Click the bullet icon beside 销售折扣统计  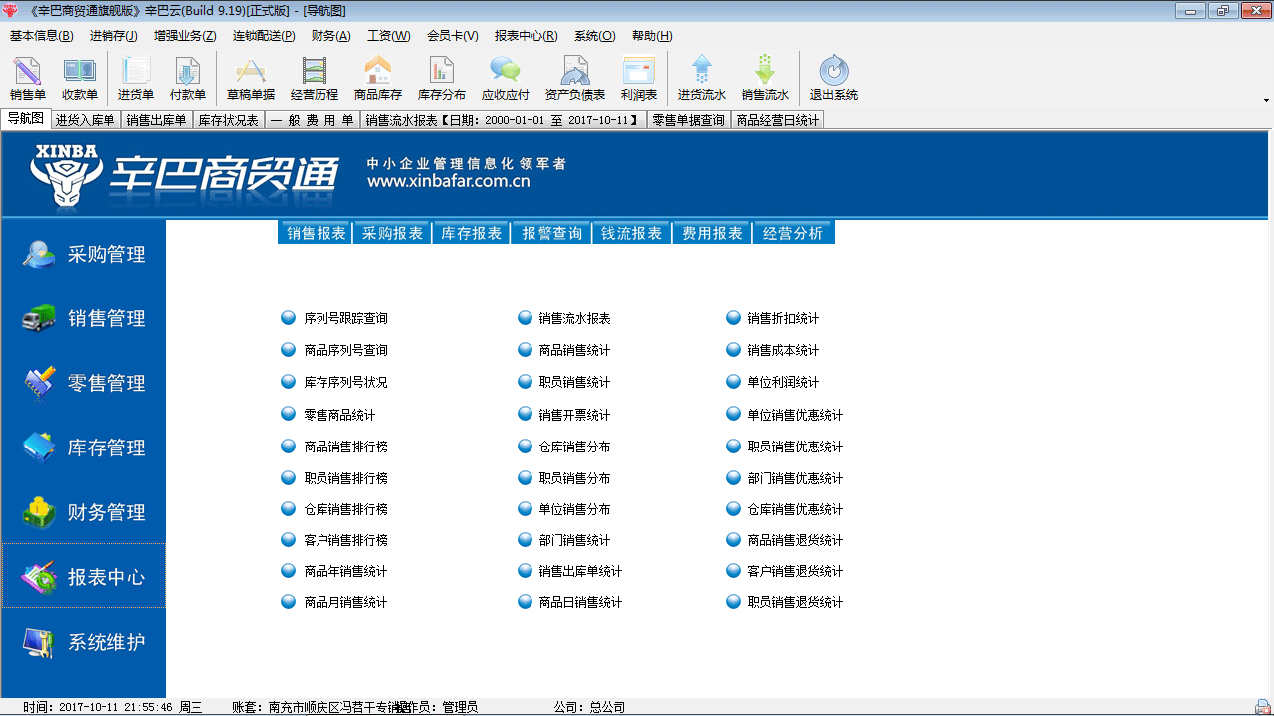click(x=733, y=318)
